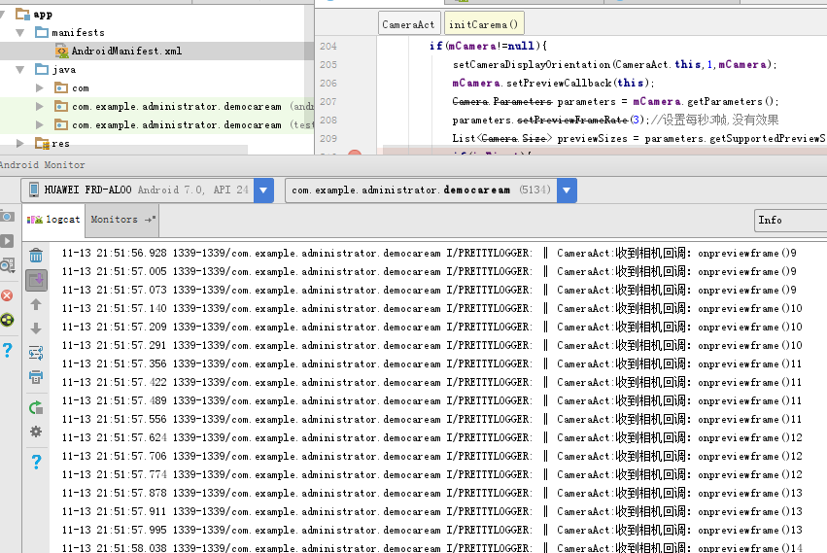Clear logcat with the trash can icon

(36, 256)
